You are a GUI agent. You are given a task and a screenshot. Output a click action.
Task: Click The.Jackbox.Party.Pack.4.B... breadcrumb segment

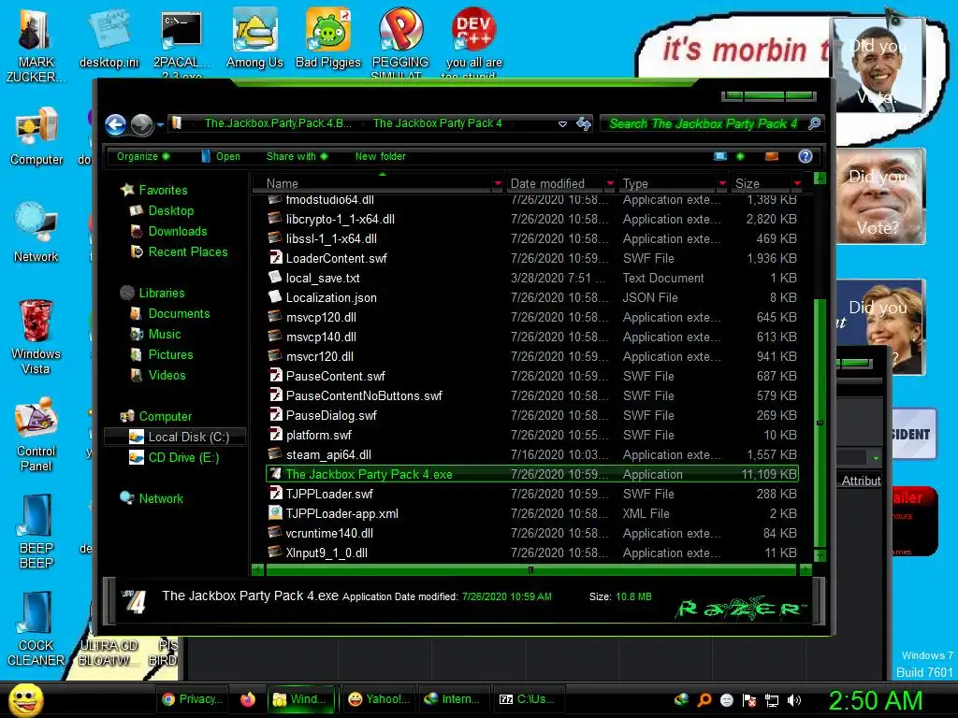click(278, 123)
